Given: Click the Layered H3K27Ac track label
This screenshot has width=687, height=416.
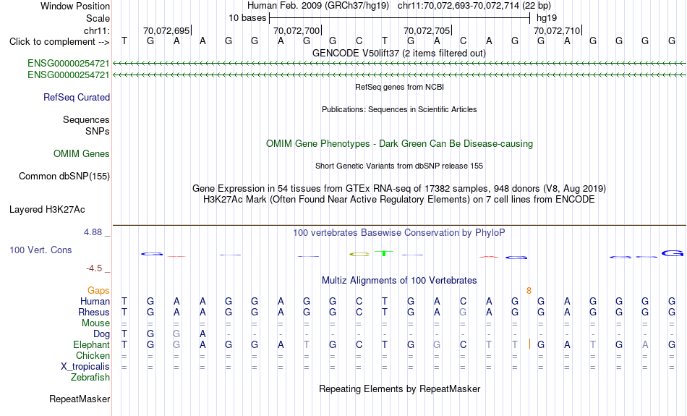Looking at the screenshot, I should tap(47, 210).
